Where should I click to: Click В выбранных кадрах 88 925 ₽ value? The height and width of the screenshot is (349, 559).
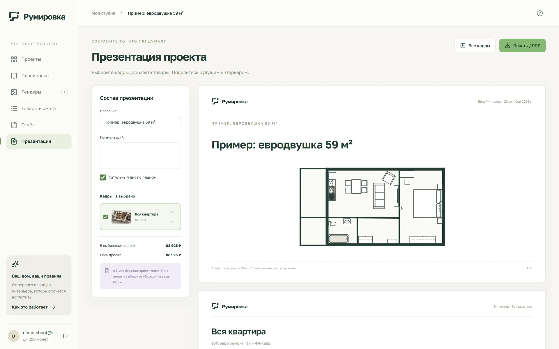click(x=173, y=246)
